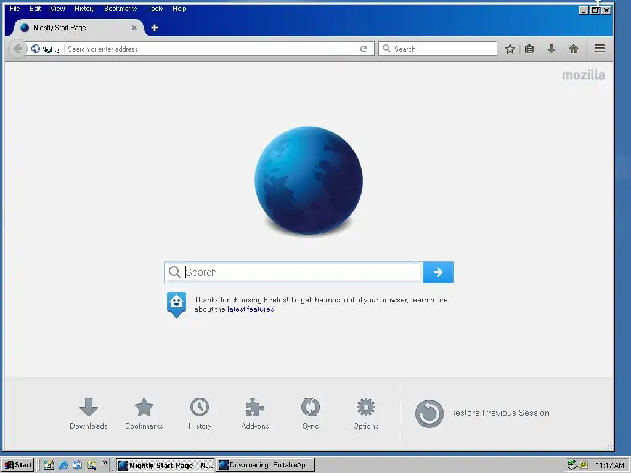Submit search with the blue arrow button
The image size is (631, 473).
(x=438, y=272)
